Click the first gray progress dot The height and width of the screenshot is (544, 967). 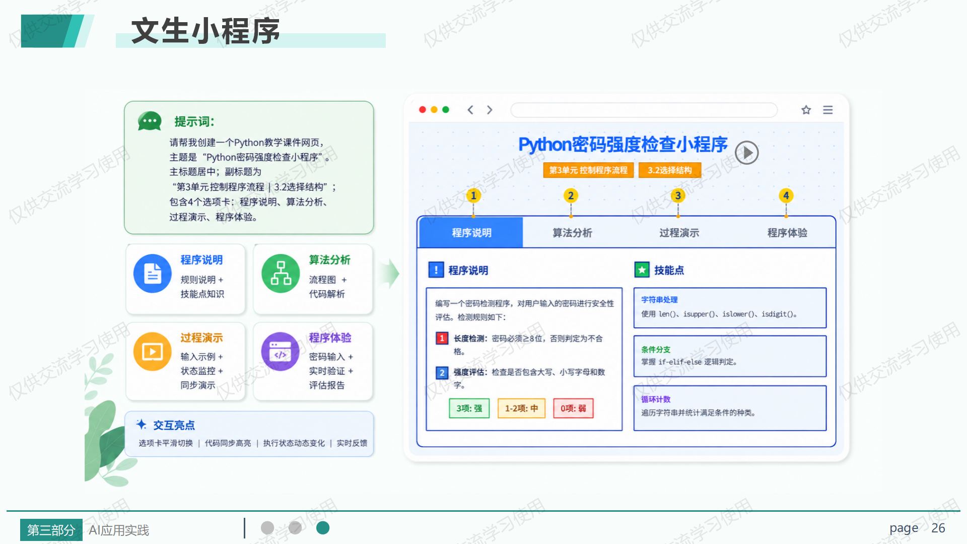tap(267, 528)
